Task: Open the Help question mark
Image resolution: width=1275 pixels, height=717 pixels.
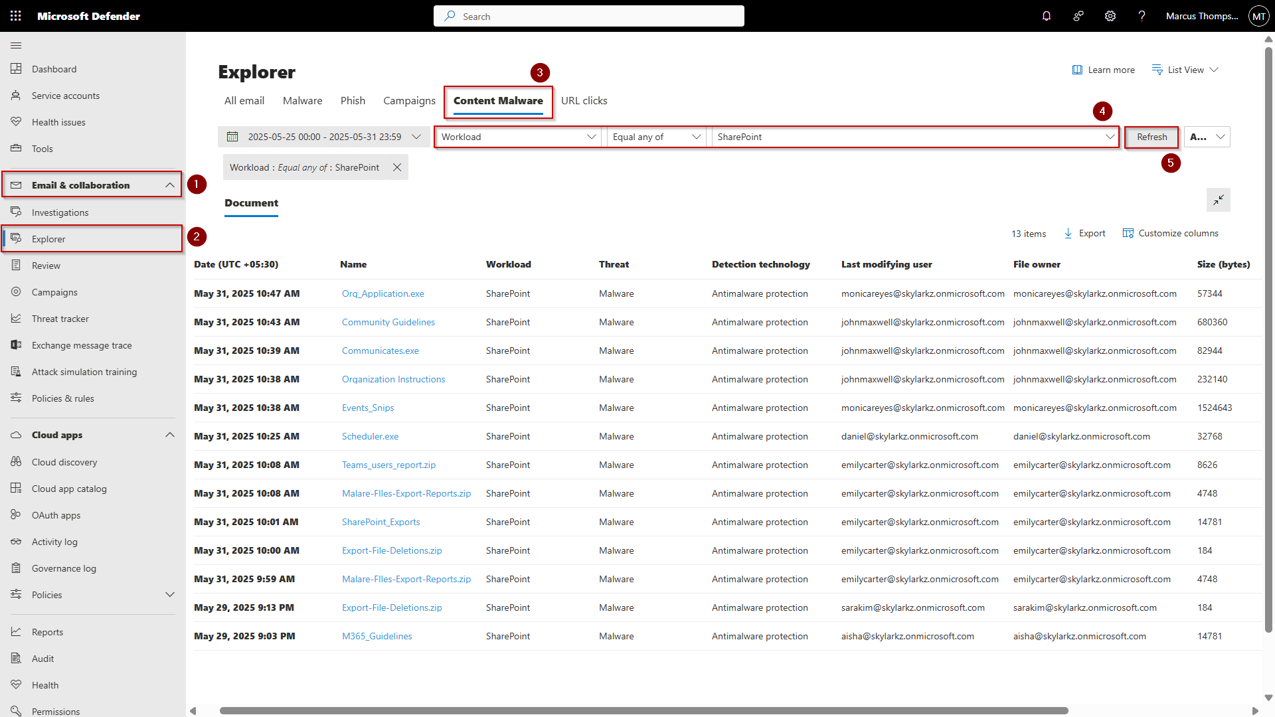Action: tap(1142, 16)
